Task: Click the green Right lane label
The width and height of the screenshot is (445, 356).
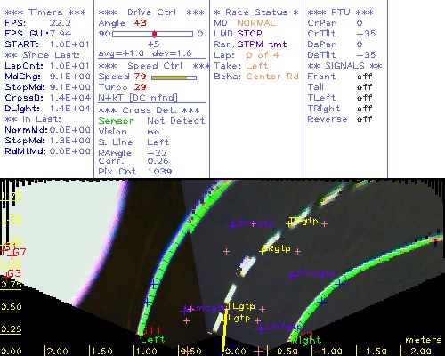Action: point(307,341)
